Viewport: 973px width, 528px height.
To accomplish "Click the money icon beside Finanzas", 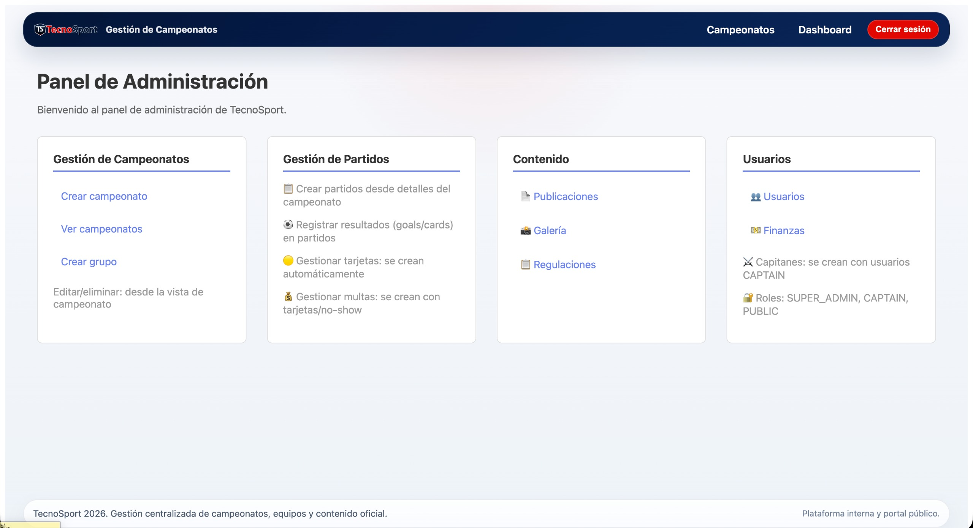I will click(757, 230).
